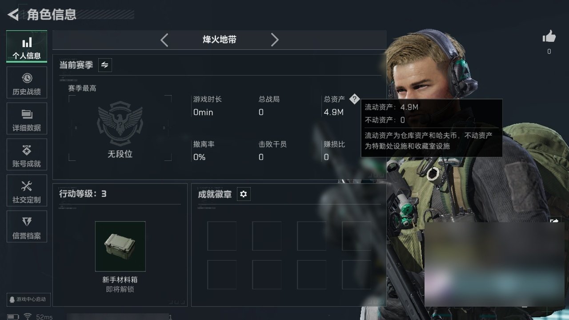569x320 pixels.
Task: Select the 新手材料箱 crate thumbnail
Action: [x=120, y=246]
